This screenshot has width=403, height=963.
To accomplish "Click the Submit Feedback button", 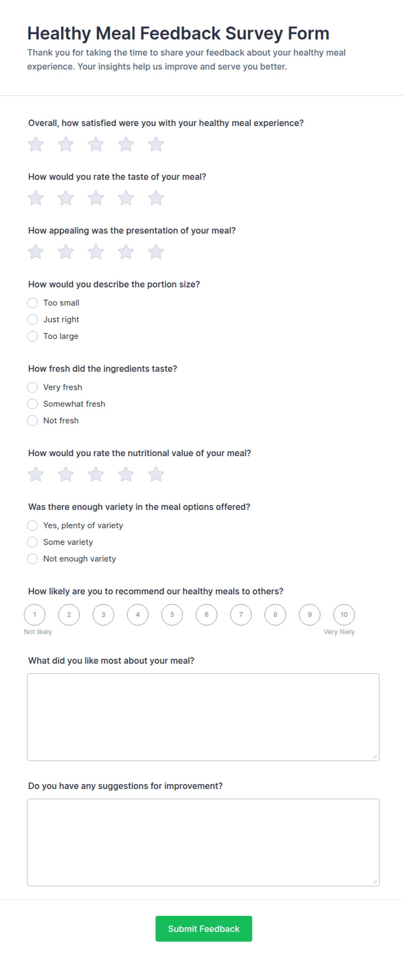I will pyautogui.click(x=204, y=929).
